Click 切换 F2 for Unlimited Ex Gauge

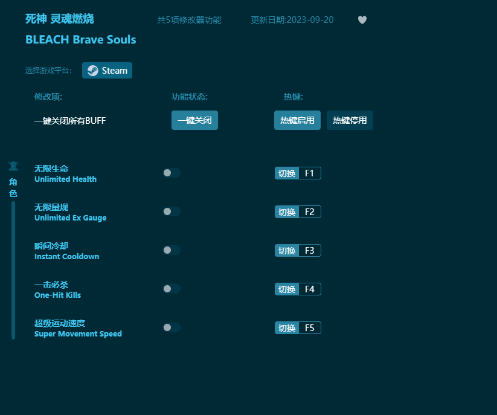[298, 211]
